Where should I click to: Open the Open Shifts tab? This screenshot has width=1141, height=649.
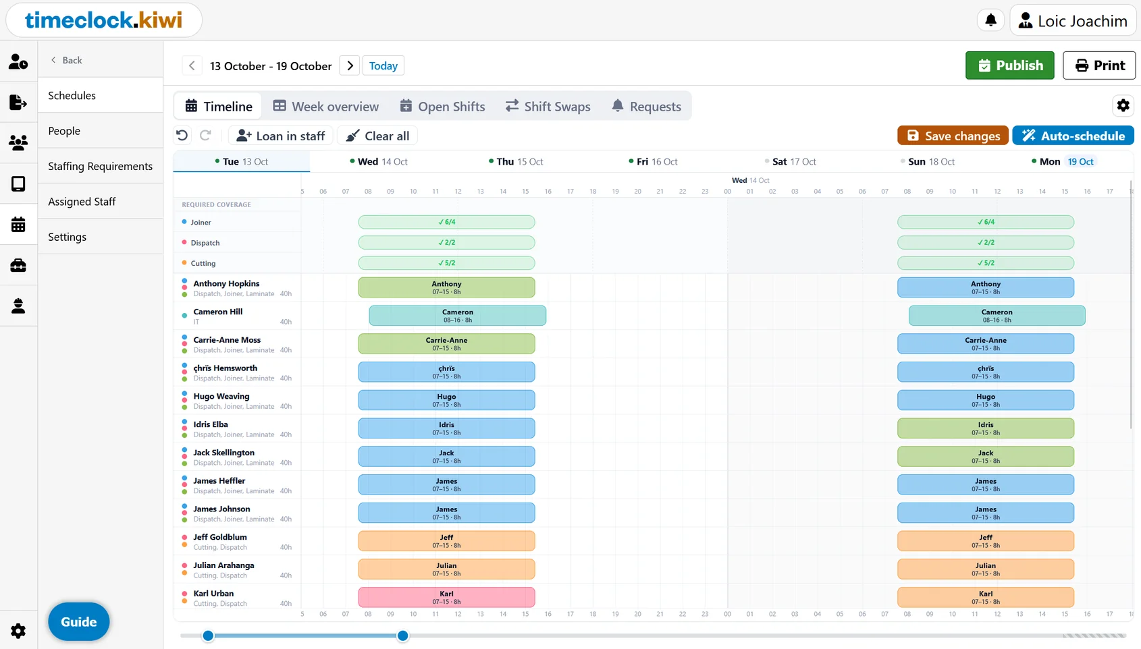[442, 106]
